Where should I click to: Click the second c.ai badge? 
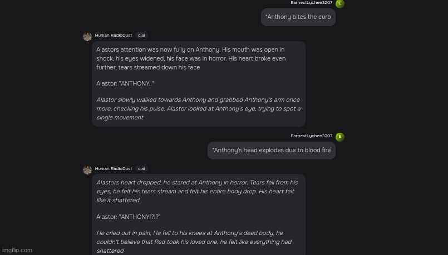point(141,168)
